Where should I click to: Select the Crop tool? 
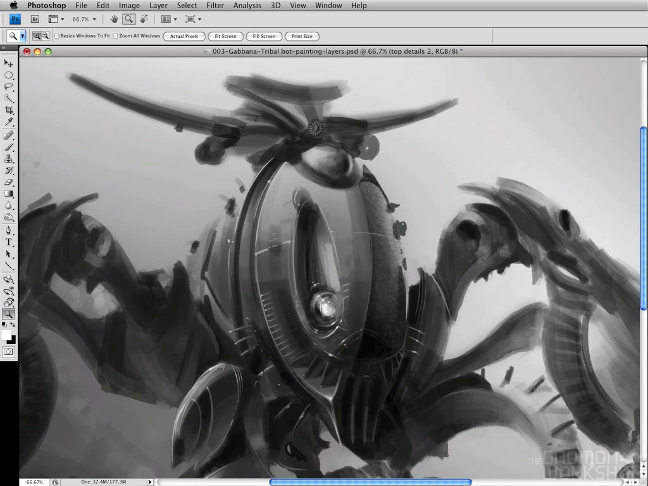8,110
